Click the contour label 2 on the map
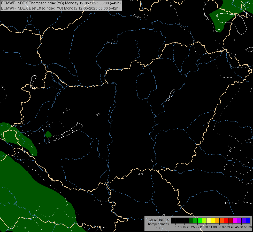This screenshot has height=232, width=253. click(x=205, y=3)
